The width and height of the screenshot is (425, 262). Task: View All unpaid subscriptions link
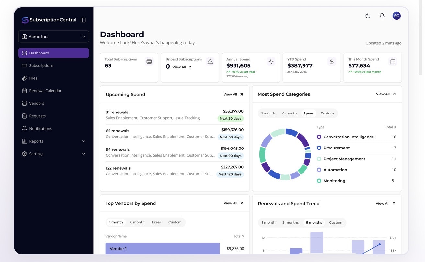182,67
